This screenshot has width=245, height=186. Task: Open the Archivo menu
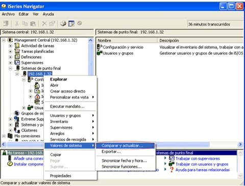tap(8, 14)
